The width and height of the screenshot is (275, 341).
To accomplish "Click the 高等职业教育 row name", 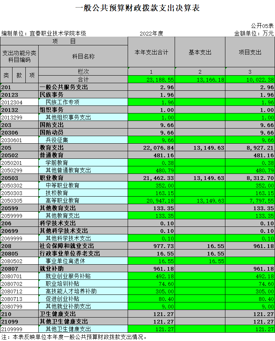I will tap(83, 200).
